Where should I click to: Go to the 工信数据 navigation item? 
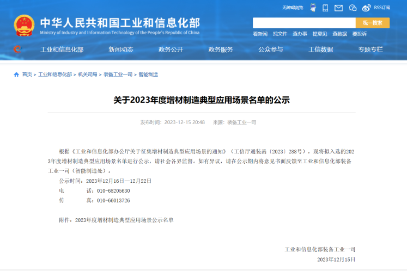tap(320, 50)
